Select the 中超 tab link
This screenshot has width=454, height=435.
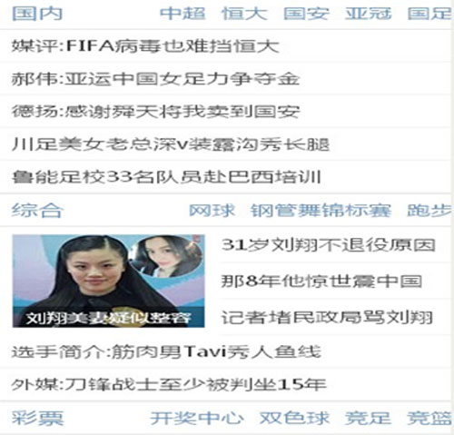click(x=183, y=14)
